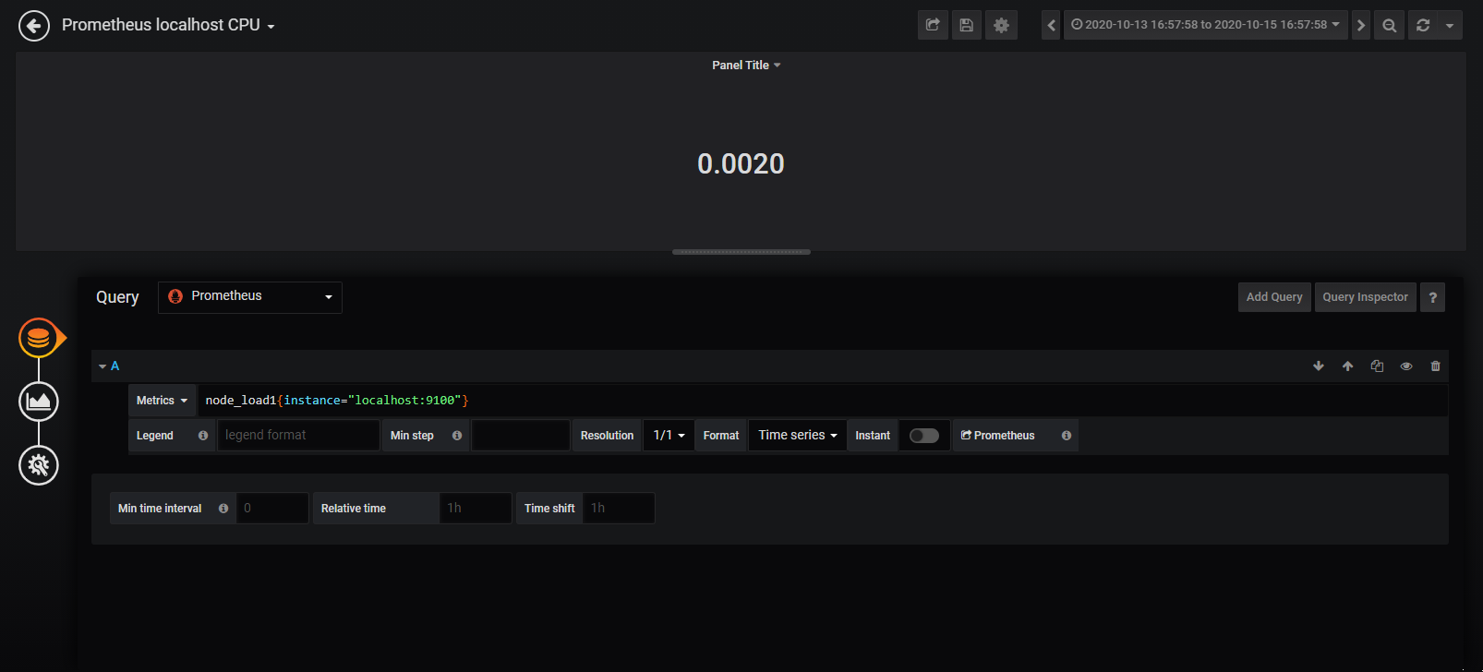Image resolution: width=1483 pixels, height=672 pixels.
Task: Open the Prometheus localhost CPU dashboard dropdown
Action: [x=168, y=25]
